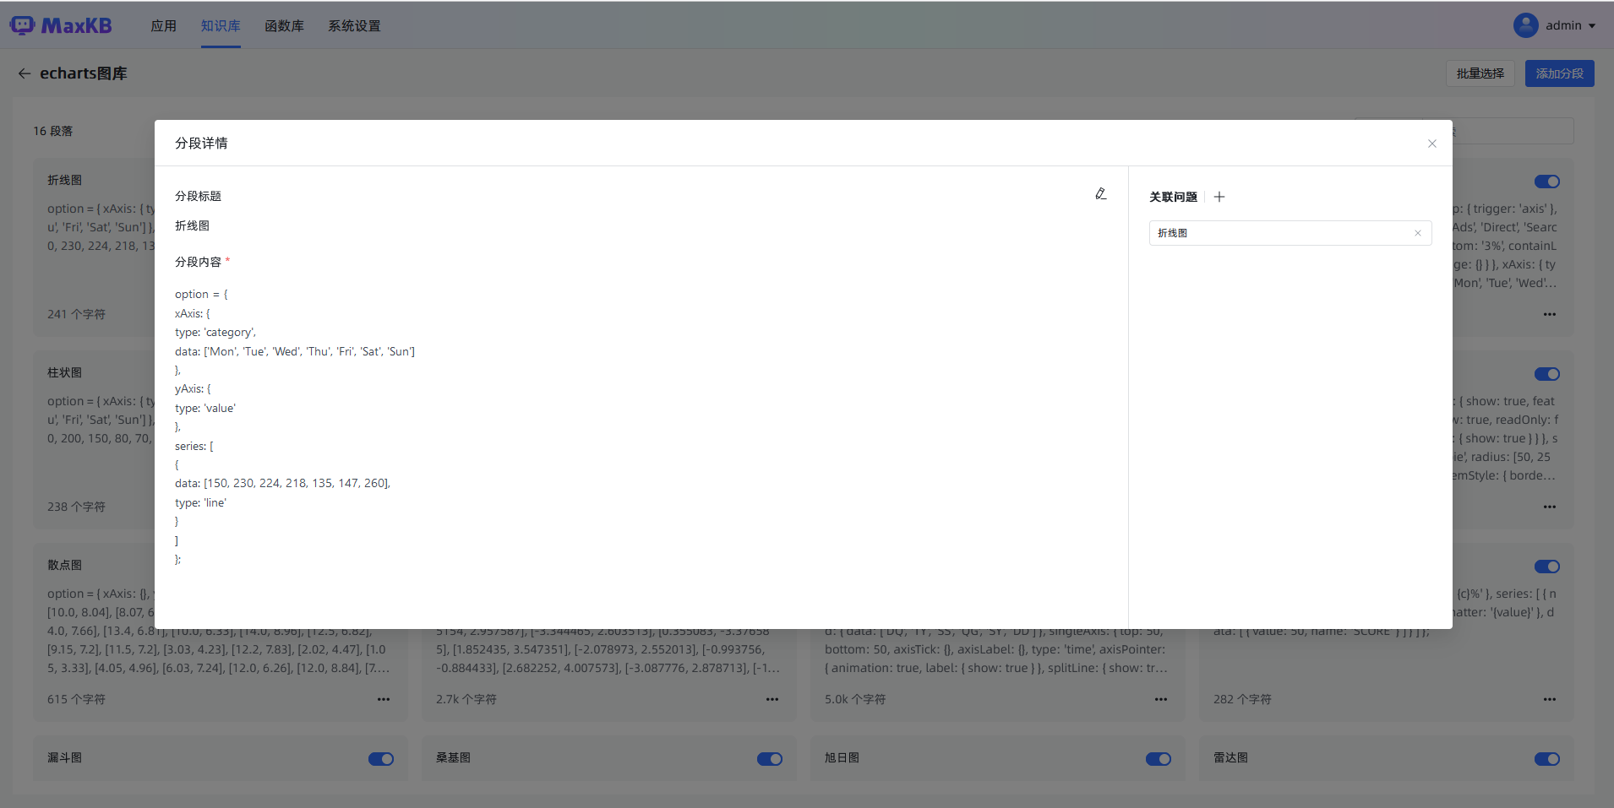Disable the 漏斗图 segment toggle

click(380, 758)
